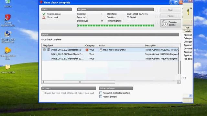Click Trojan.Generic.3963640 description text
Viewport: 207px width, 116px height.
(162, 59)
